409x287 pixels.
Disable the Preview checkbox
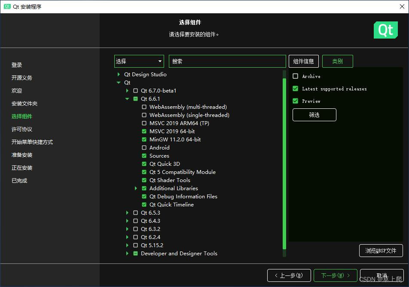[295, 101]
